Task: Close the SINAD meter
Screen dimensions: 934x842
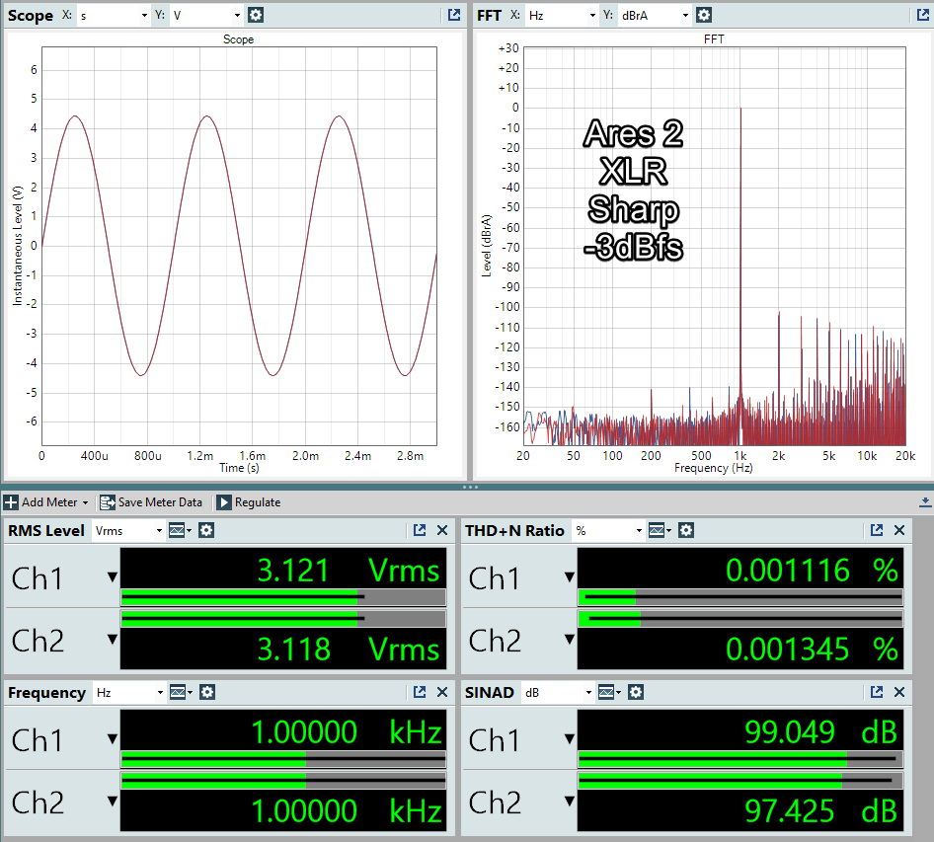Action: pyautogui.click(x=899, y=692)
